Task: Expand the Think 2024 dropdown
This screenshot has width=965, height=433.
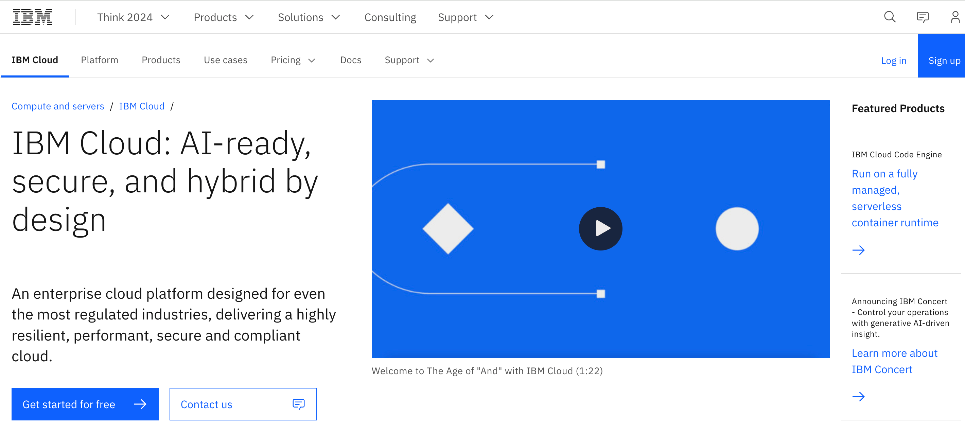Action: 133,17
